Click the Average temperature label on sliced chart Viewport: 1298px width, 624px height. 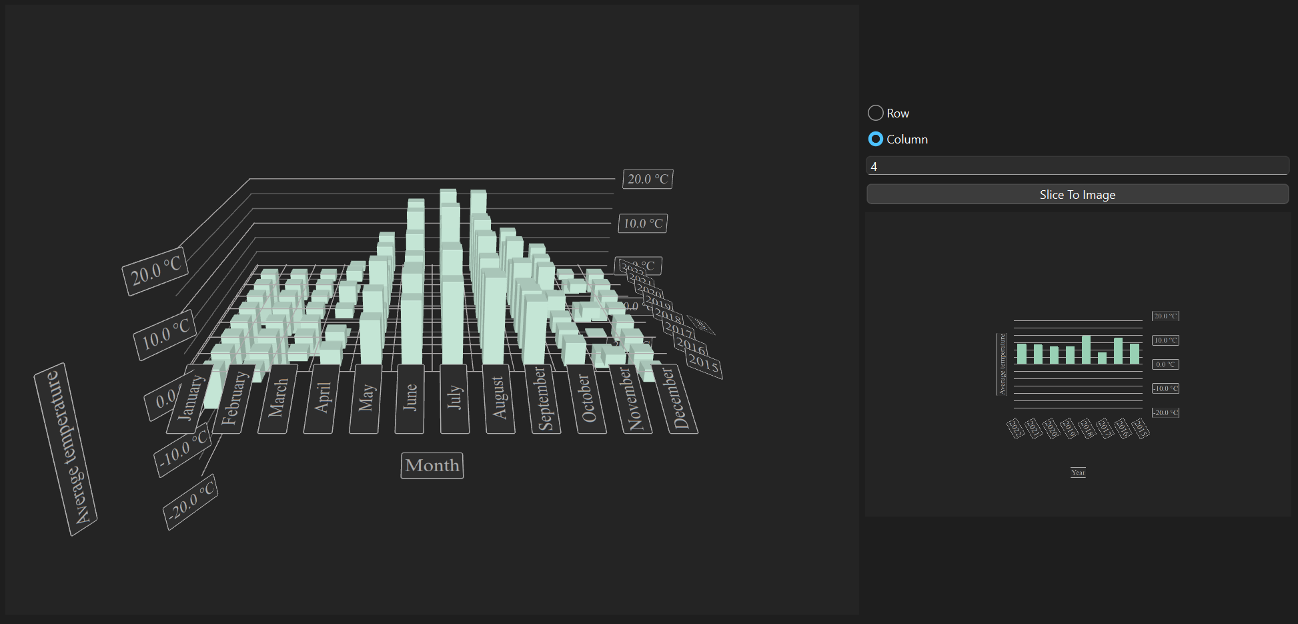point(1002,364)
